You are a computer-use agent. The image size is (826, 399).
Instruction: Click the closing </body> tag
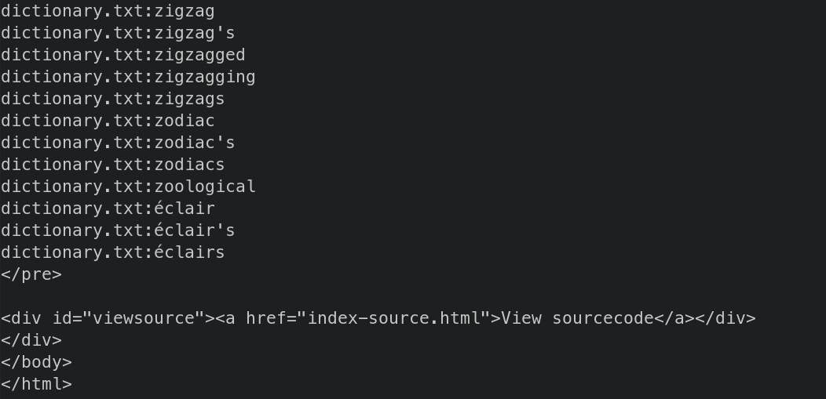[x=36, y=362]
